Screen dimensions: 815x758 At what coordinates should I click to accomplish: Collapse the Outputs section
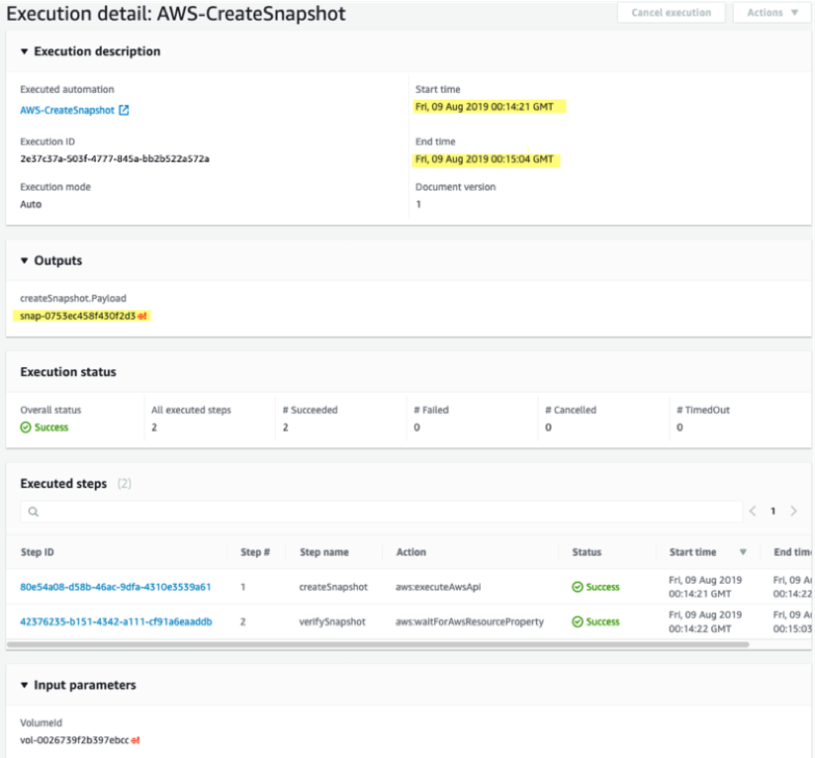[24, 260]
